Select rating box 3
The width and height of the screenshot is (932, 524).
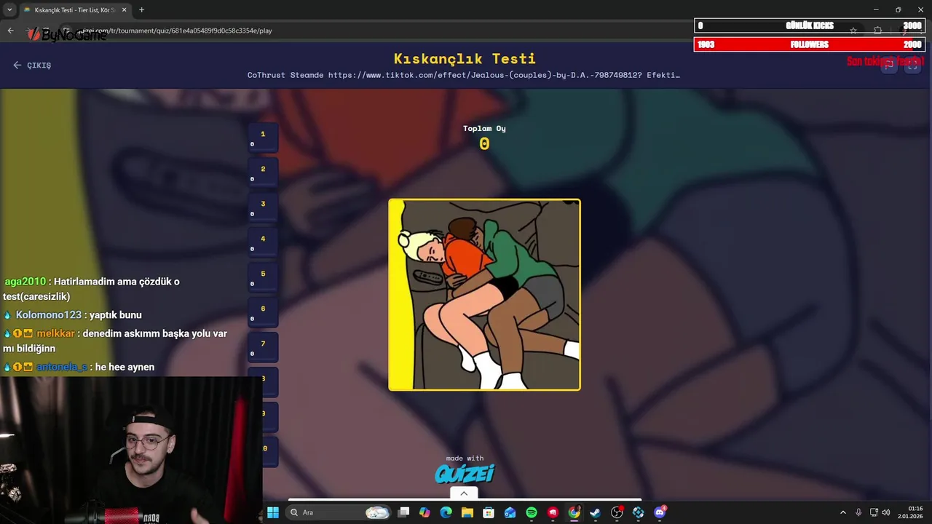click(x=263, y=207)
